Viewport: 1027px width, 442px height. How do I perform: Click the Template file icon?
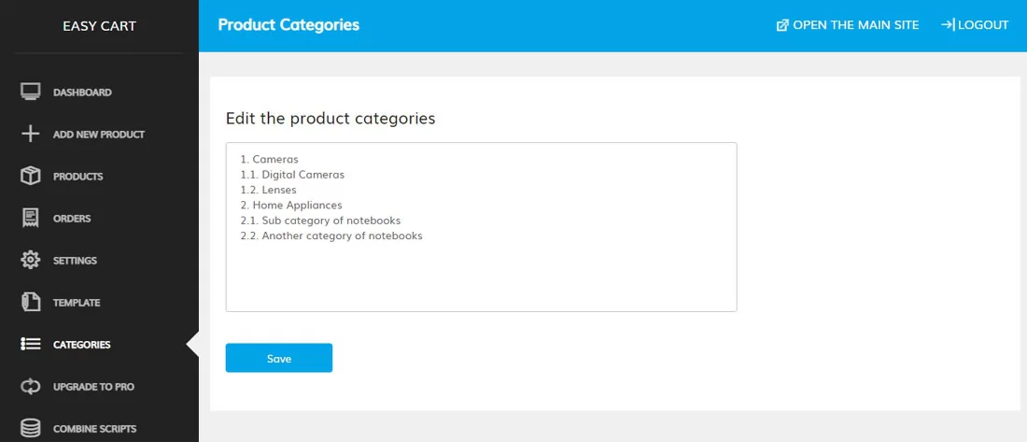31,303
